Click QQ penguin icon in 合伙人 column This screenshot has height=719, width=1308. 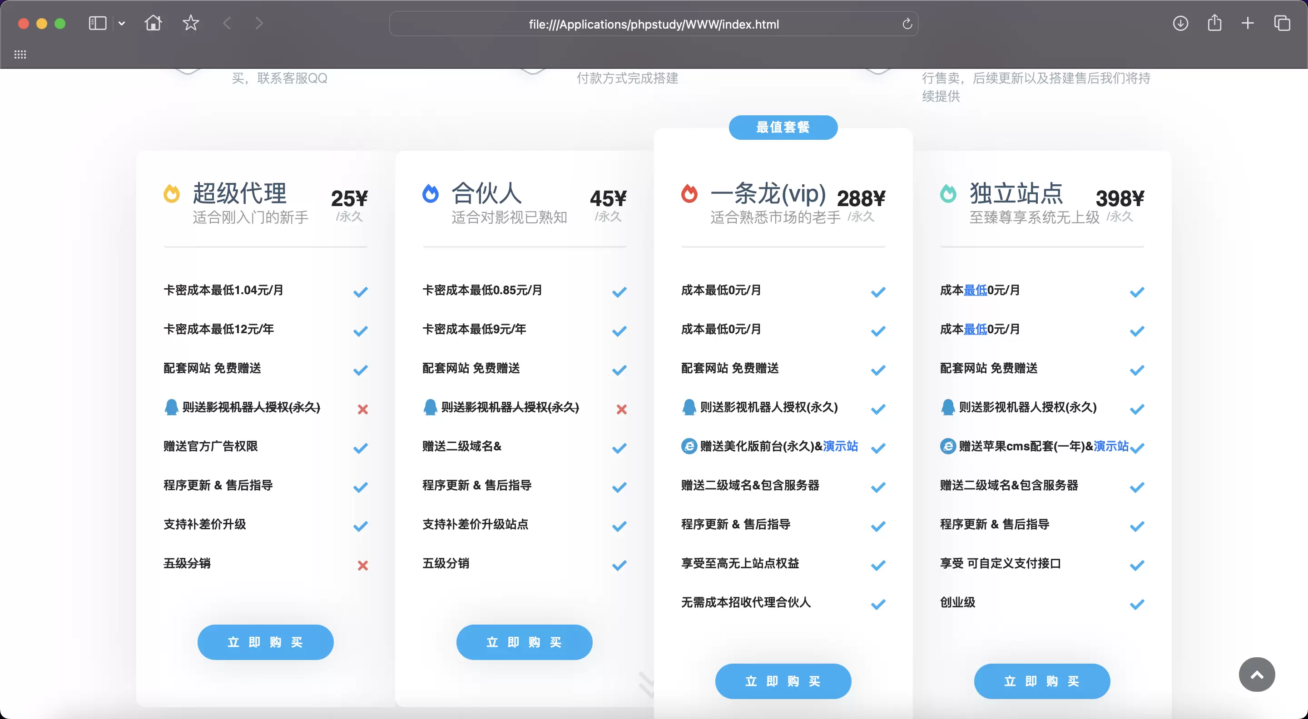430,407
